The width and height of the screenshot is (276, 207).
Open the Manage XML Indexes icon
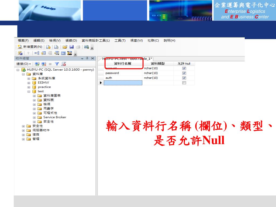[x=57, y=53]
